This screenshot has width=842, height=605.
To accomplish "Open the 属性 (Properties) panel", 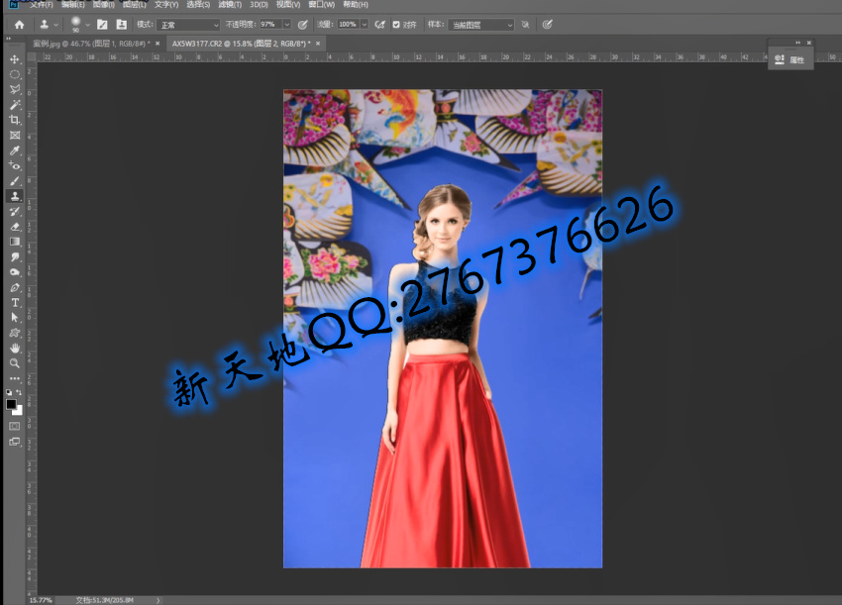I will (x=790, y=59).
